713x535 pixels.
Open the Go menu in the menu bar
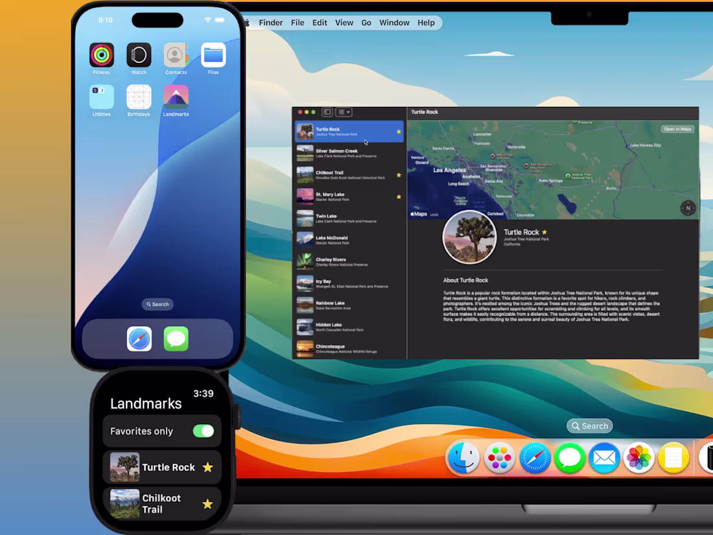(366, 22)
